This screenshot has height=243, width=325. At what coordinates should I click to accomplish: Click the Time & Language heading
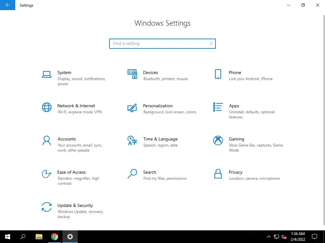pyautogui.click(x=160, y=139)
